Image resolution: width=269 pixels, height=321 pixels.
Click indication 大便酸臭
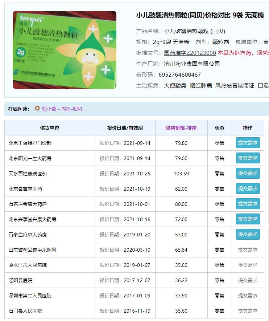(175, 85)
